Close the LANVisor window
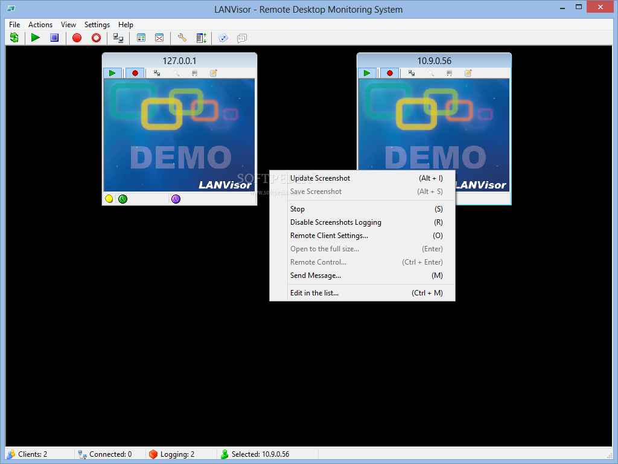Screen dimensions: 618x464 [600, 7]
